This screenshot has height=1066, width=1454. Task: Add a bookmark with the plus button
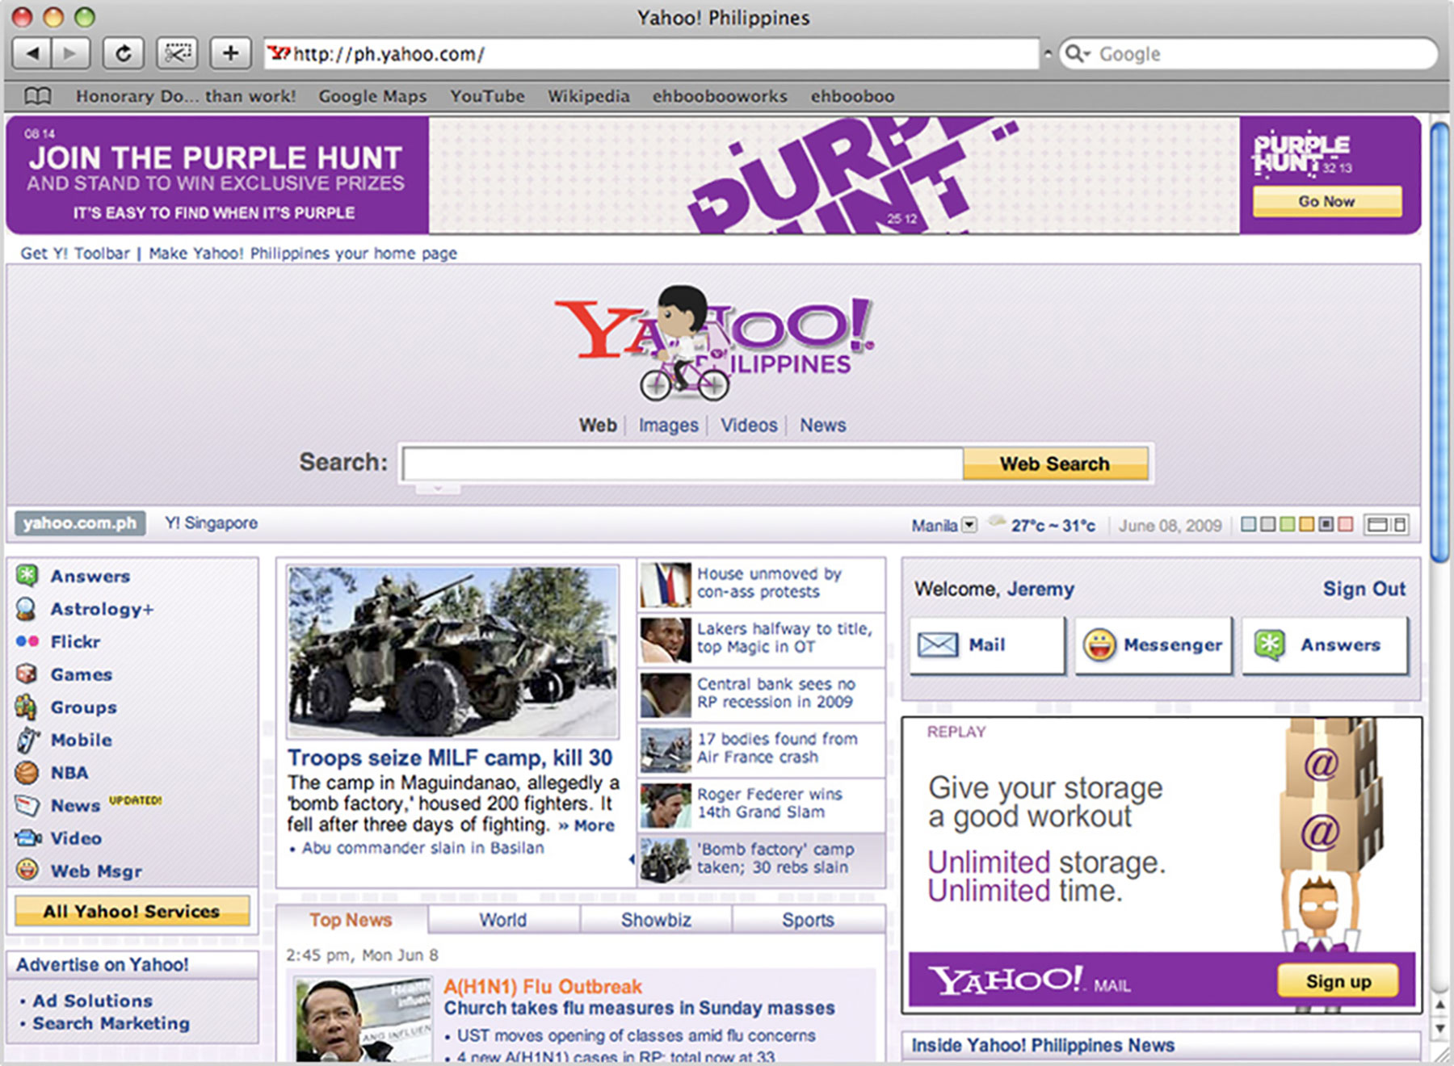[230, 53]
